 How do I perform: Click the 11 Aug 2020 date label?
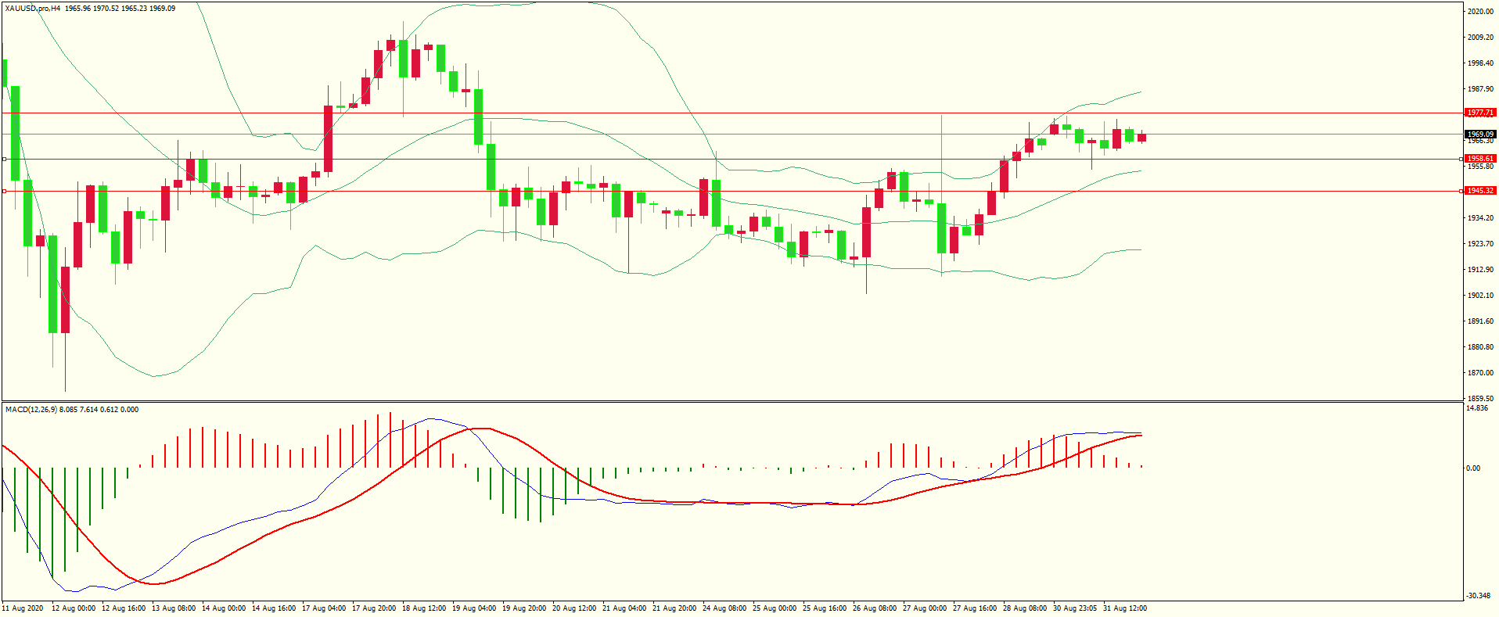(23, 608)
